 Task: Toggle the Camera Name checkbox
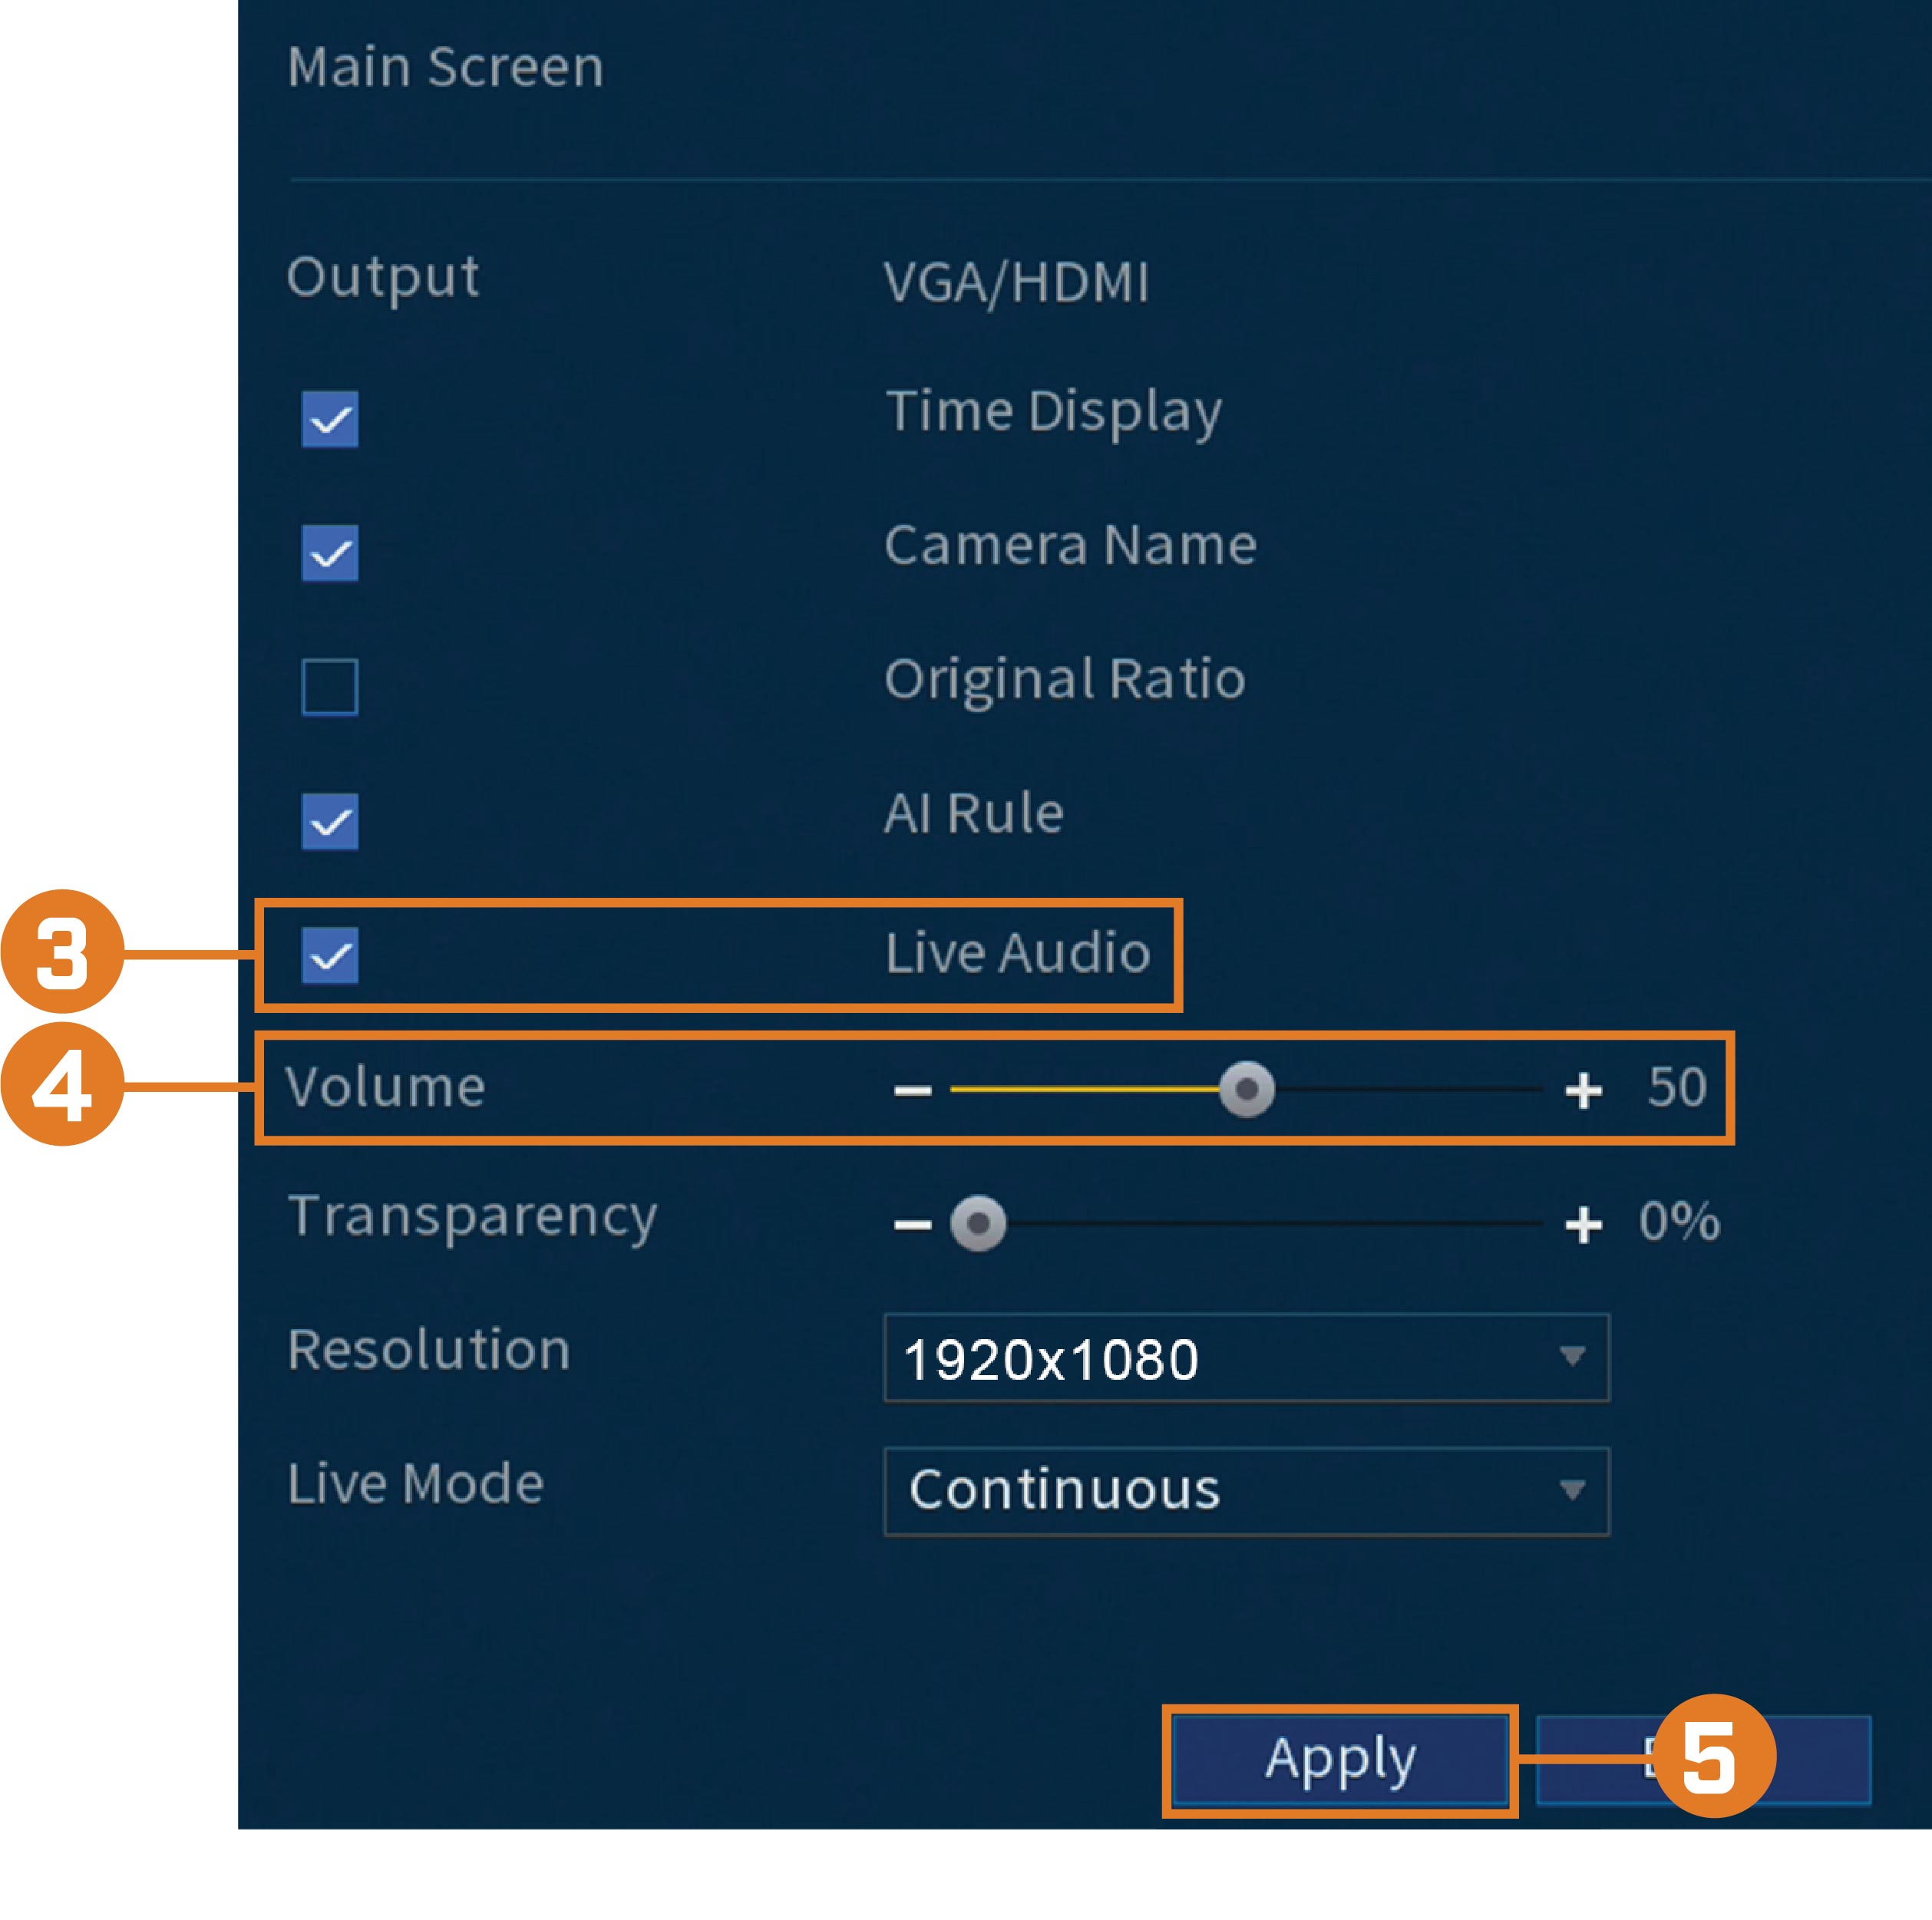point(330,553)
